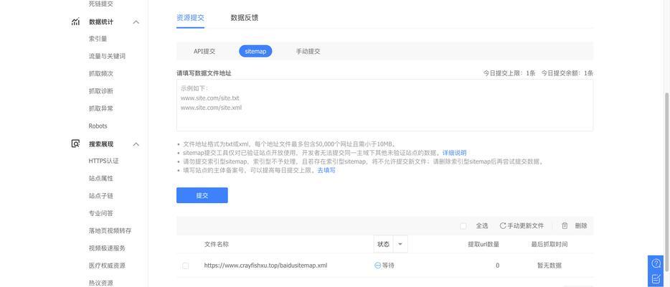Click the 暂无数据 cell
This screenshot has width=670, height=287.
pyautogui.click(x=549, y=265)
